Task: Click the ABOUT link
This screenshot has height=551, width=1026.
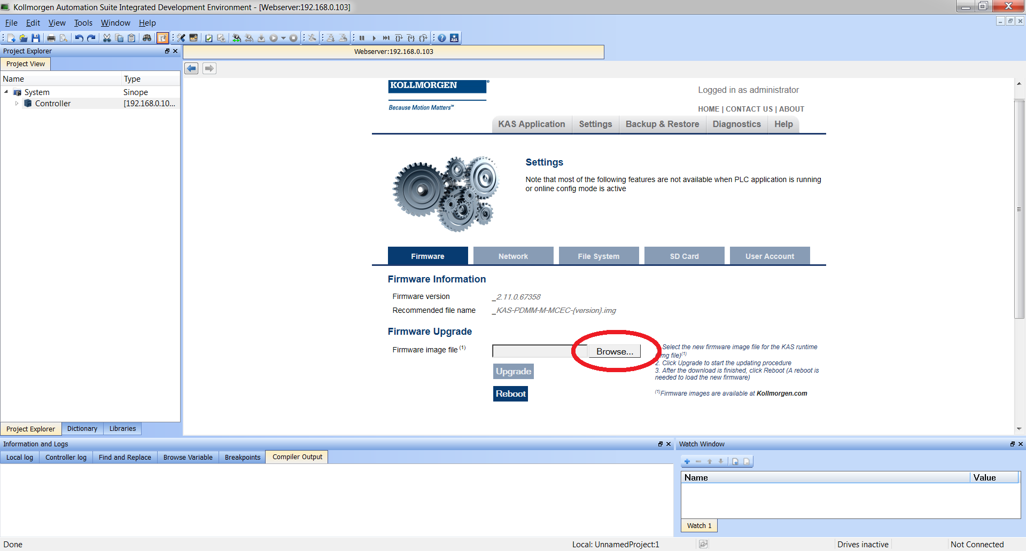Action: click(791, 109)
